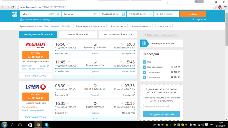Switch to 'Прямой 18 675' tab

(78, 35)
